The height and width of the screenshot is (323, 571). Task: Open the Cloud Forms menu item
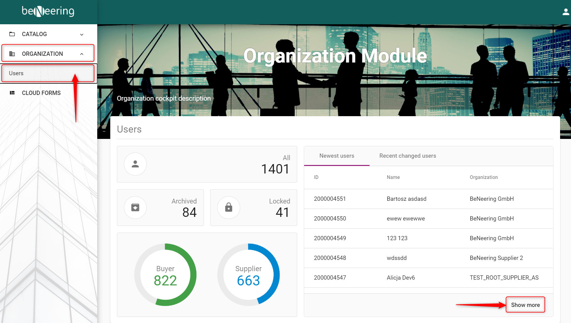click(x=41, y=93)
